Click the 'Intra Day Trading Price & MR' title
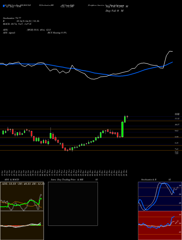The height and width of the screenshot is (240, 182). tap(67, 180)
